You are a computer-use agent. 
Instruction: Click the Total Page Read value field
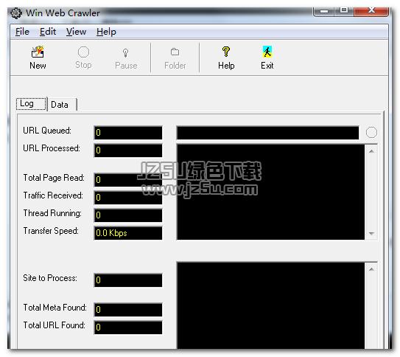[x=128, y=180]
